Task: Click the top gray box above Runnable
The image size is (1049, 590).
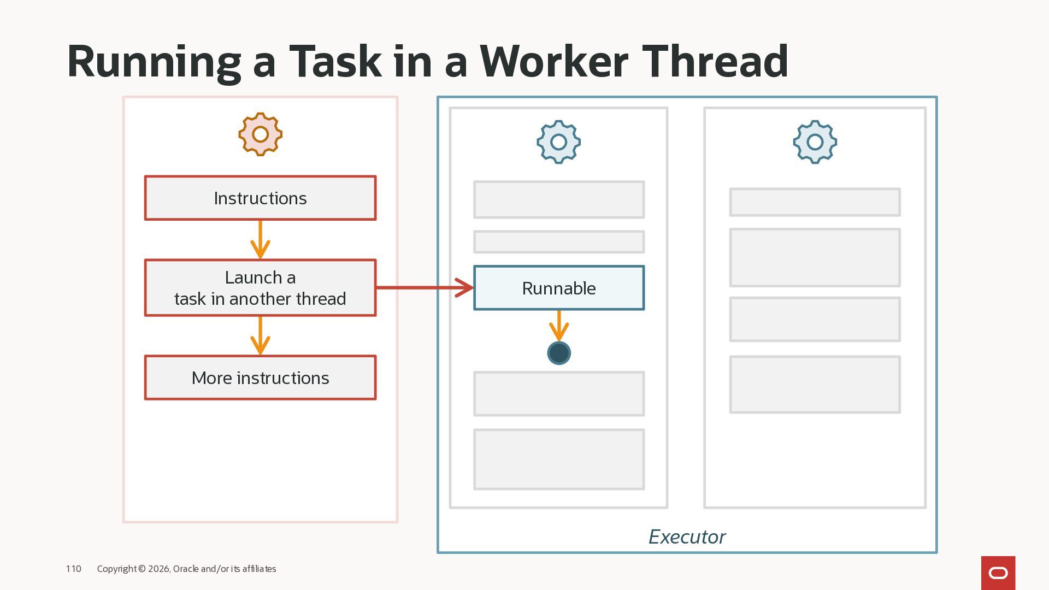Action: (559, 200)
